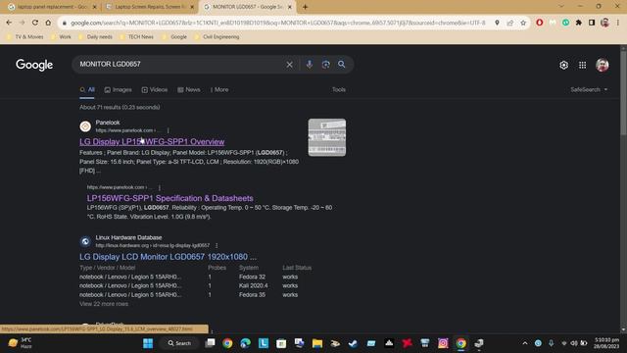Select the All results tab
Image resolution: width=627 pixels, height=353 pixels.
click(87, 89)
